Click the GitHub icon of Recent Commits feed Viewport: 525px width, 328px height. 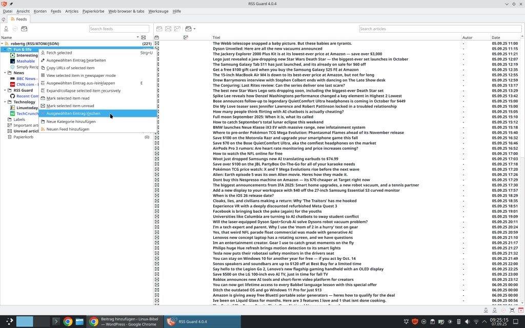pyautogui.click(x=12, y=96)
